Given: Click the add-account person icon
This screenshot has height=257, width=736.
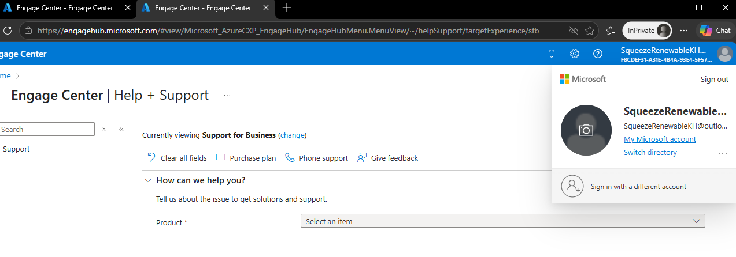Looking at the screenshot, I should point(572,186).
